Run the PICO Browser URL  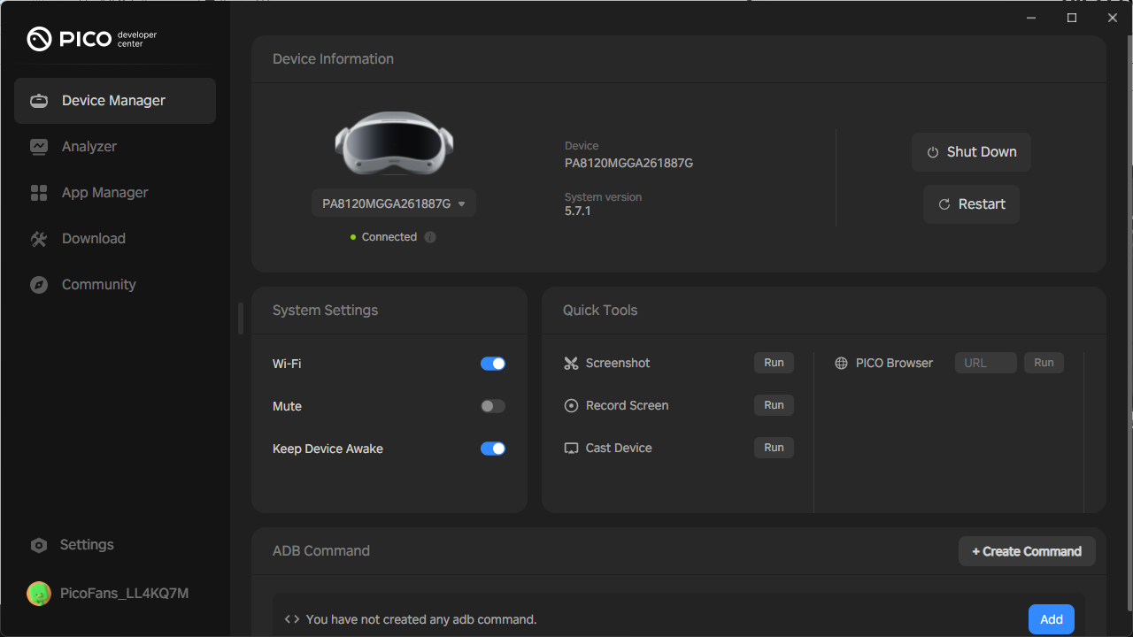pos(1044,363)
